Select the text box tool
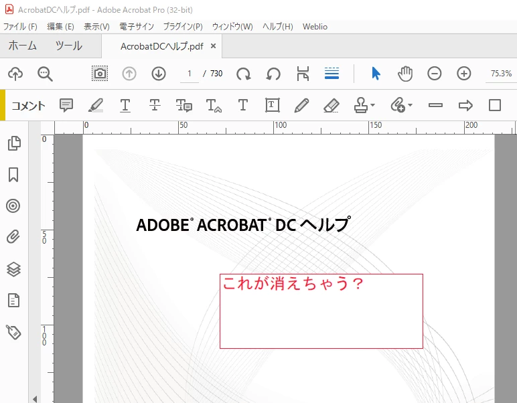This screenshot has width=517, height=403. (x=273, y=106)
